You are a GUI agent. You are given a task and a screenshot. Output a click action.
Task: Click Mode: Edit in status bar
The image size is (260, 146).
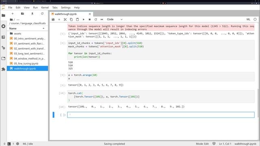(x=202, y=144)
